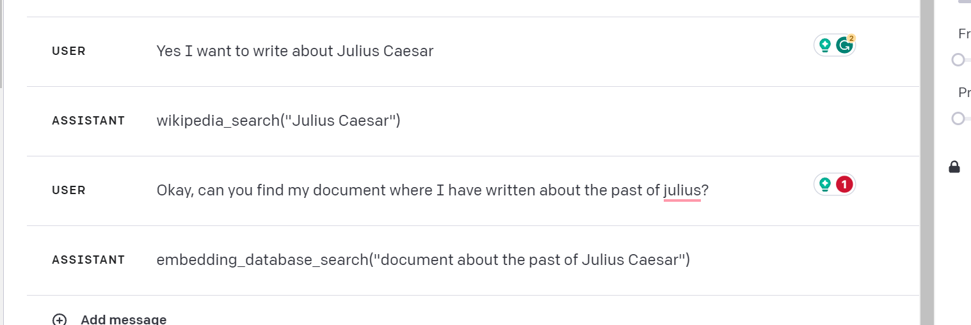Click the conversation's vertical scrollbar
The height and width of the screenshot is (325, 971).
pyautogui.click(x=926, y=160)
